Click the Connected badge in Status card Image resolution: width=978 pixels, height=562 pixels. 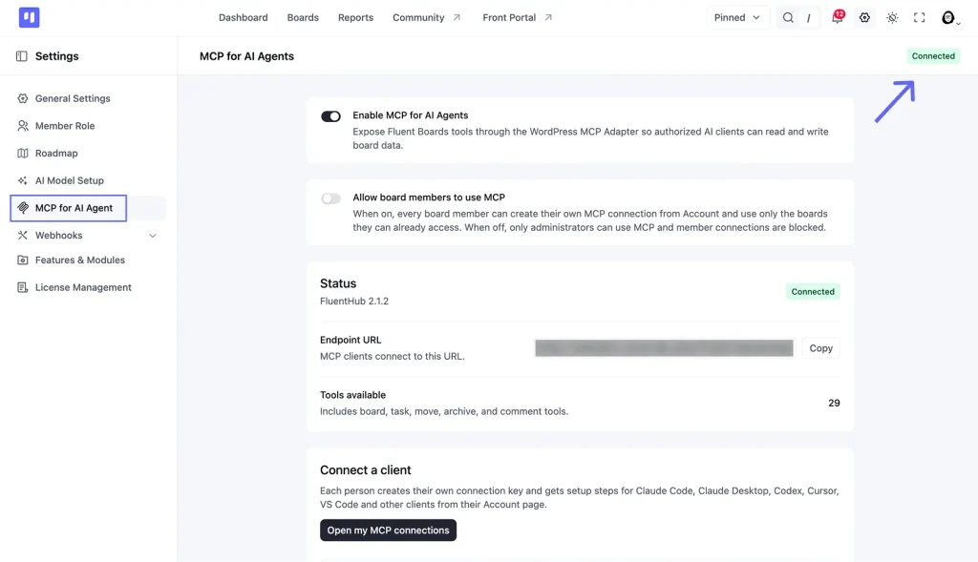click(x=813, y=292)
